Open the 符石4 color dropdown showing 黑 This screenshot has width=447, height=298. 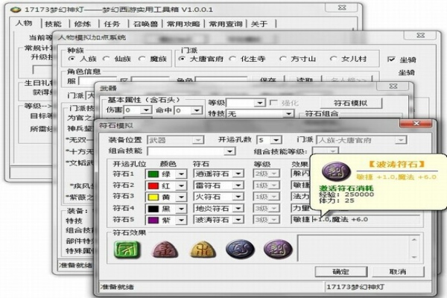point(181,209)
